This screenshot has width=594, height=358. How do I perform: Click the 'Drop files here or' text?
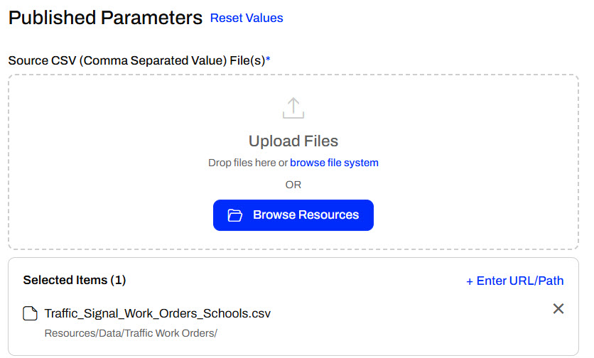247,163
